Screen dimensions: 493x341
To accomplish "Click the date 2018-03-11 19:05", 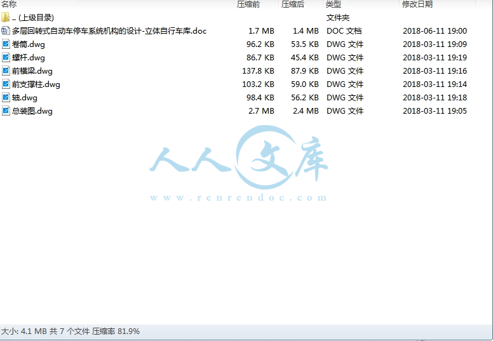I will tap(435, 111).
